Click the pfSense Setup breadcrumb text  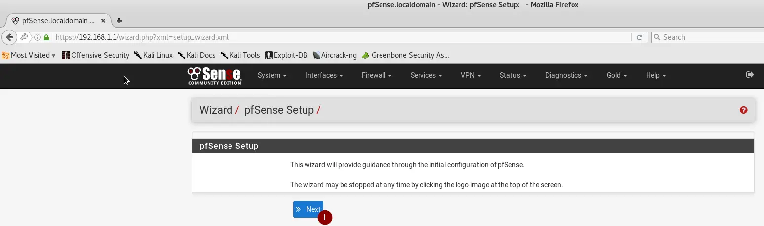(279, 110)
